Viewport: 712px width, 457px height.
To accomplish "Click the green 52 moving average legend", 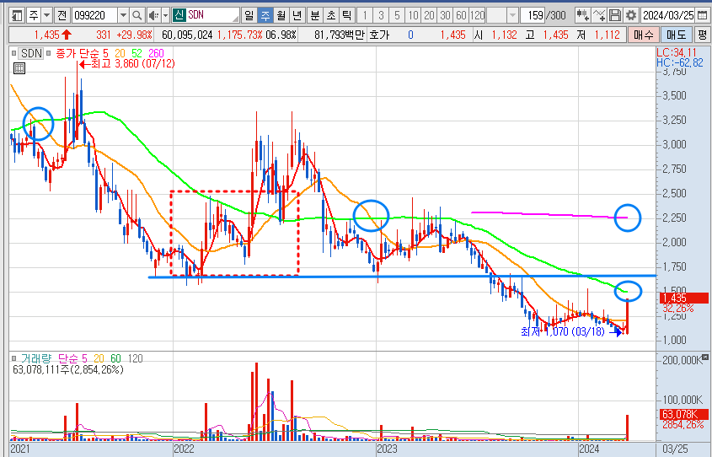I will [x=137, y=53].
